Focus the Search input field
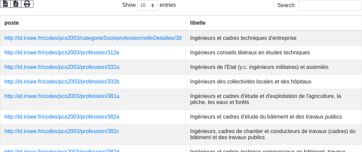The width and height of the screenshot is (362, 152). [x=330, y=5]
